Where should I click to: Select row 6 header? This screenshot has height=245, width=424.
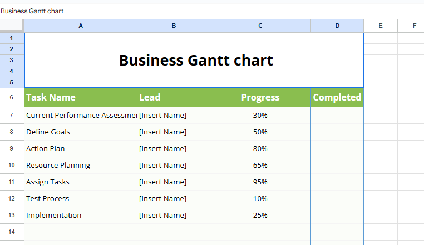pyautogui.click(x=12, y=97)
